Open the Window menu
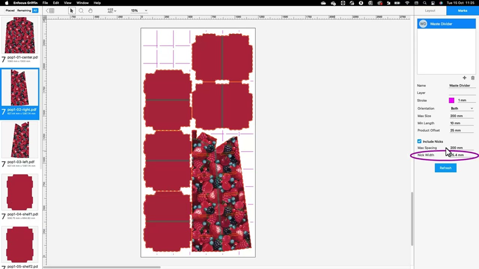 (x=82, y=3)
